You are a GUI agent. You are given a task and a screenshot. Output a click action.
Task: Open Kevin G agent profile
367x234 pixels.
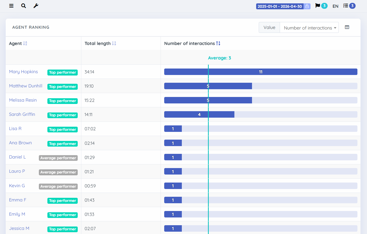(x=17, y=186)
